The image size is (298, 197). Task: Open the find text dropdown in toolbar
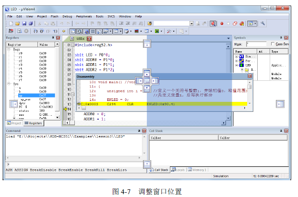191,23
